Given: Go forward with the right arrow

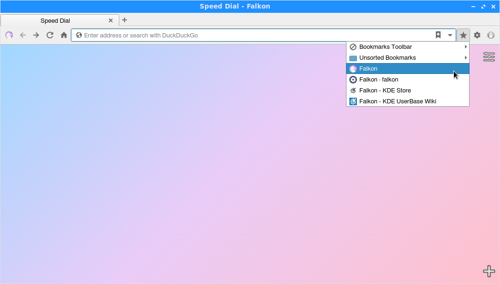Looking at the screenshot, I should (x=36, y=35).
